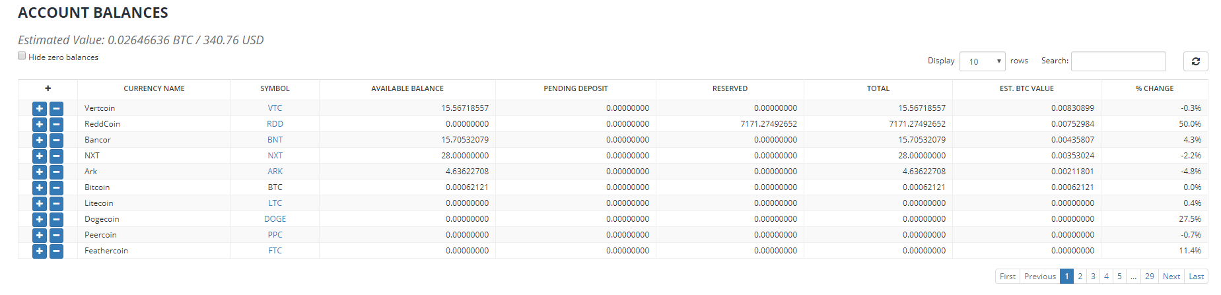The height and width of the screenshot is (295, 1221).
Task: Select page 1 in pagination
Action: click(1066, 277)
